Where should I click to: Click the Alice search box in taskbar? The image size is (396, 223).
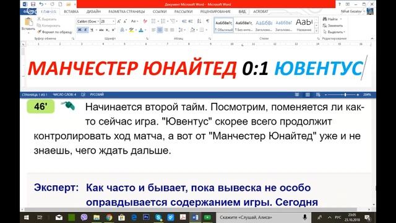tap(263, 217)
